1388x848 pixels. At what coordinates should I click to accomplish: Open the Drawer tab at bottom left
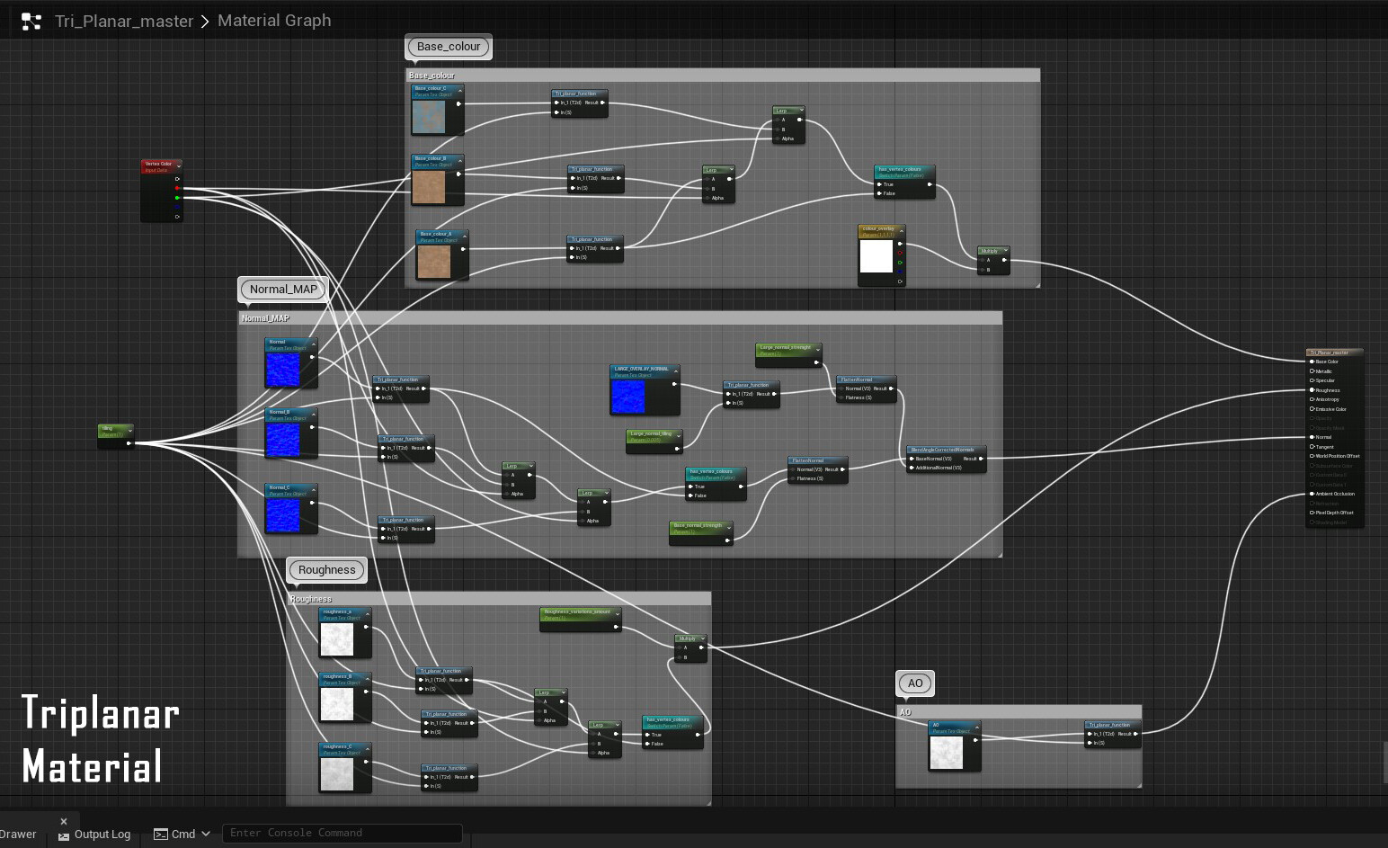click(x=19, y=834)
